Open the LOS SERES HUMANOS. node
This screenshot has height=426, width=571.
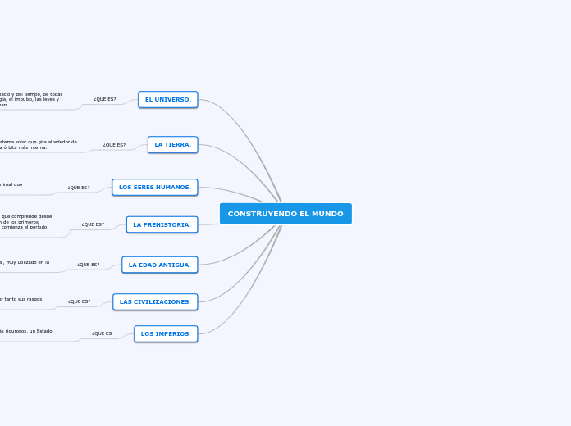click(x=155, y=187)
